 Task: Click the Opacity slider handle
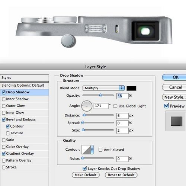[100, 95]
